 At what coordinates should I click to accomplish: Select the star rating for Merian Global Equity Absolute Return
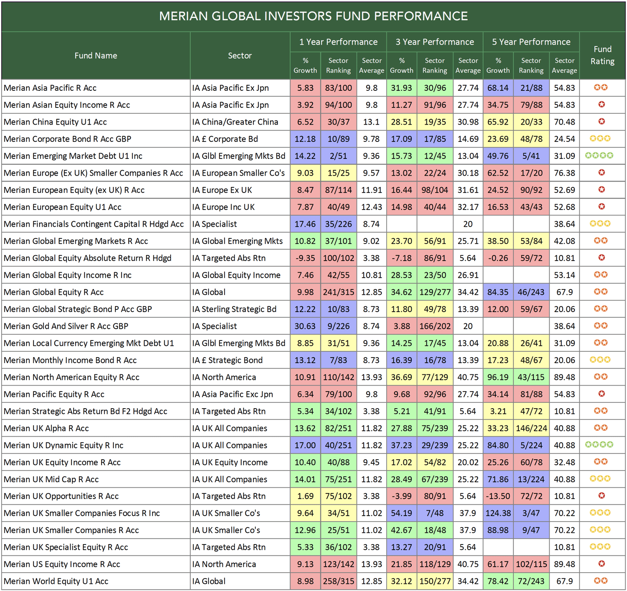coord(602,258)
